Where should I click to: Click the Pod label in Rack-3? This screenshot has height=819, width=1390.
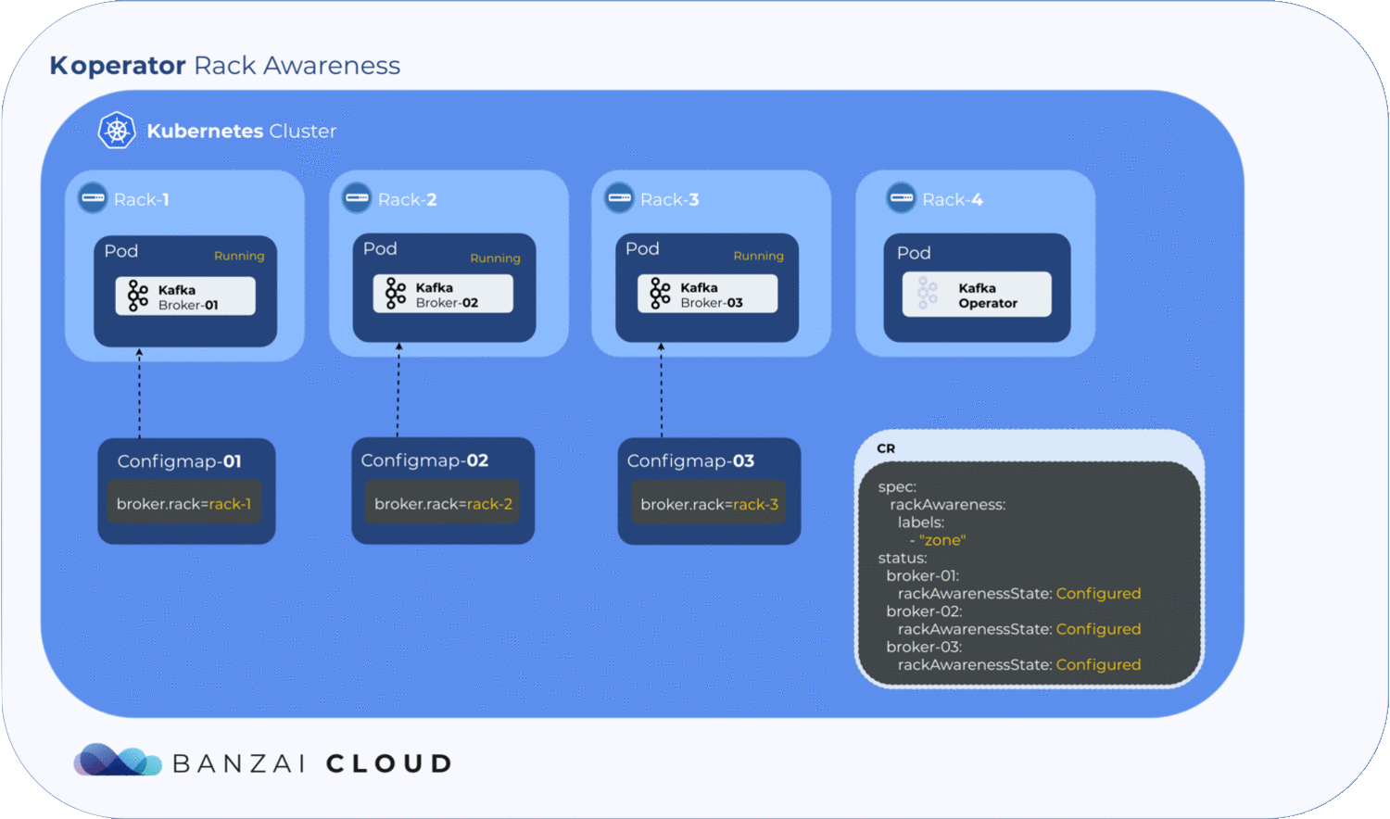[x=642, y=248]
